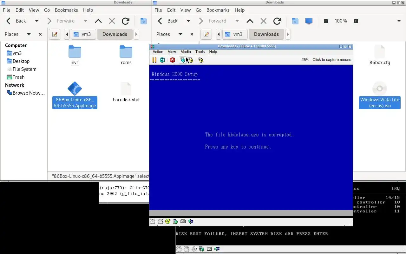Select the harddisk.vhd file
The width and height of the screenshot is (406, 254).
(x=126, y=92)
